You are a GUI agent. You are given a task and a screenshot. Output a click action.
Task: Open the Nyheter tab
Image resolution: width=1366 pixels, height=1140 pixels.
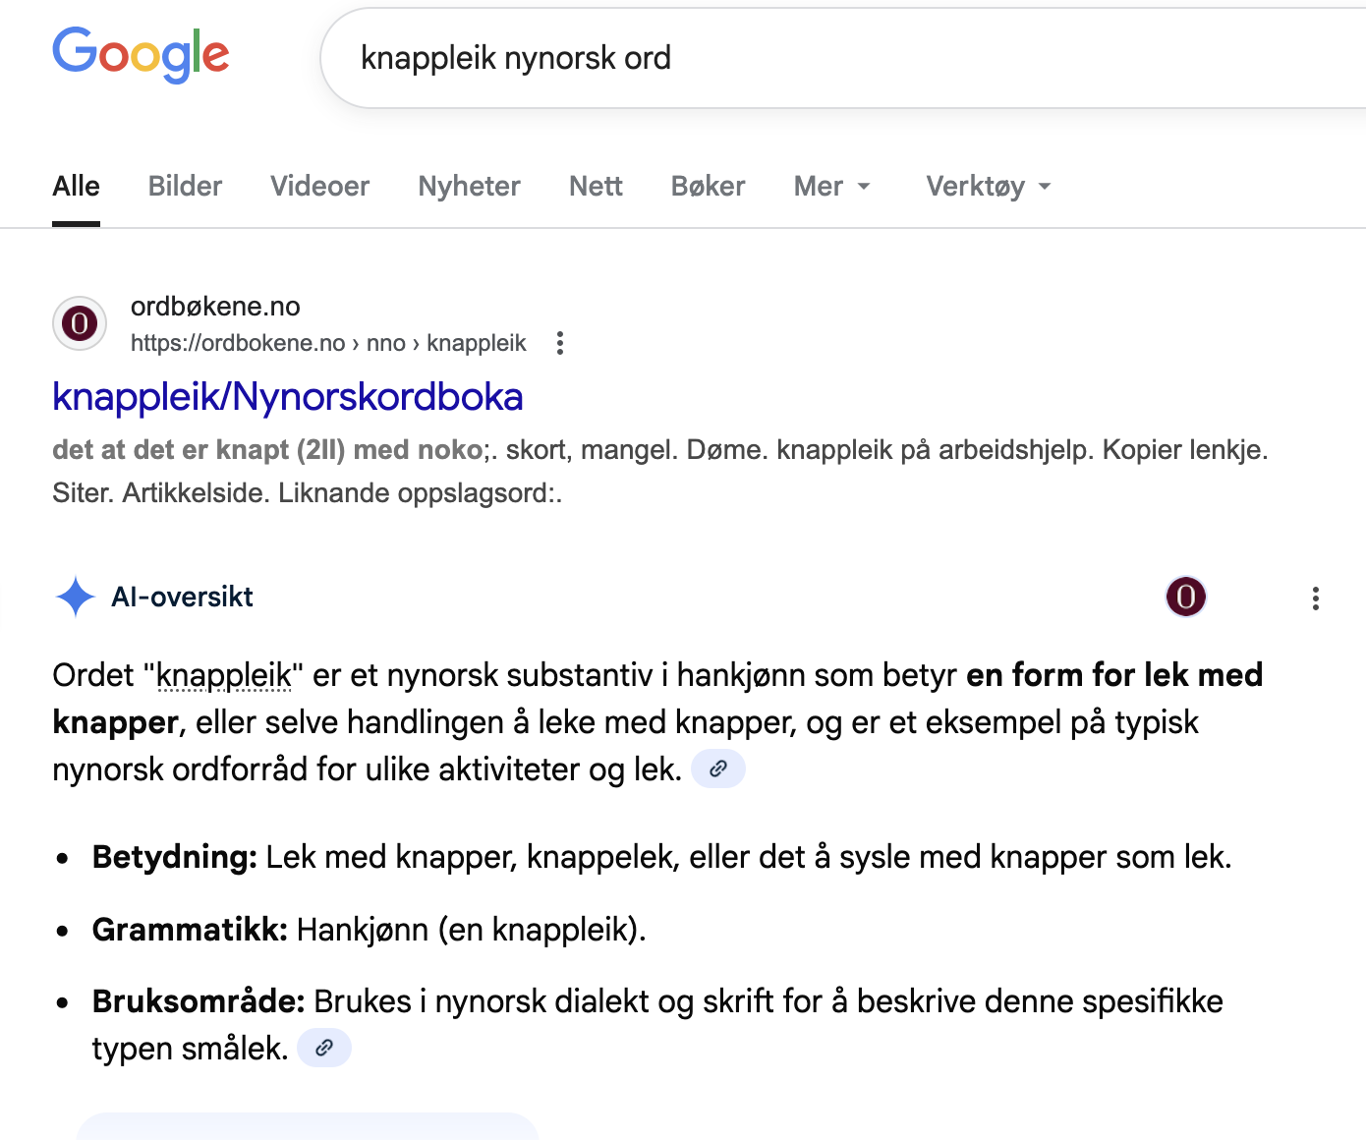click(x=469, y=186)
